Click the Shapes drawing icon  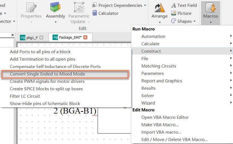click(x=173, y=21)
